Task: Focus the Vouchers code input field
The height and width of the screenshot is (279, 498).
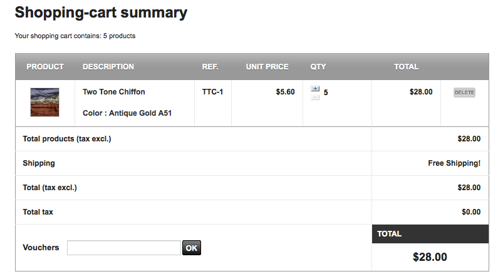Action: coord(124,248)
